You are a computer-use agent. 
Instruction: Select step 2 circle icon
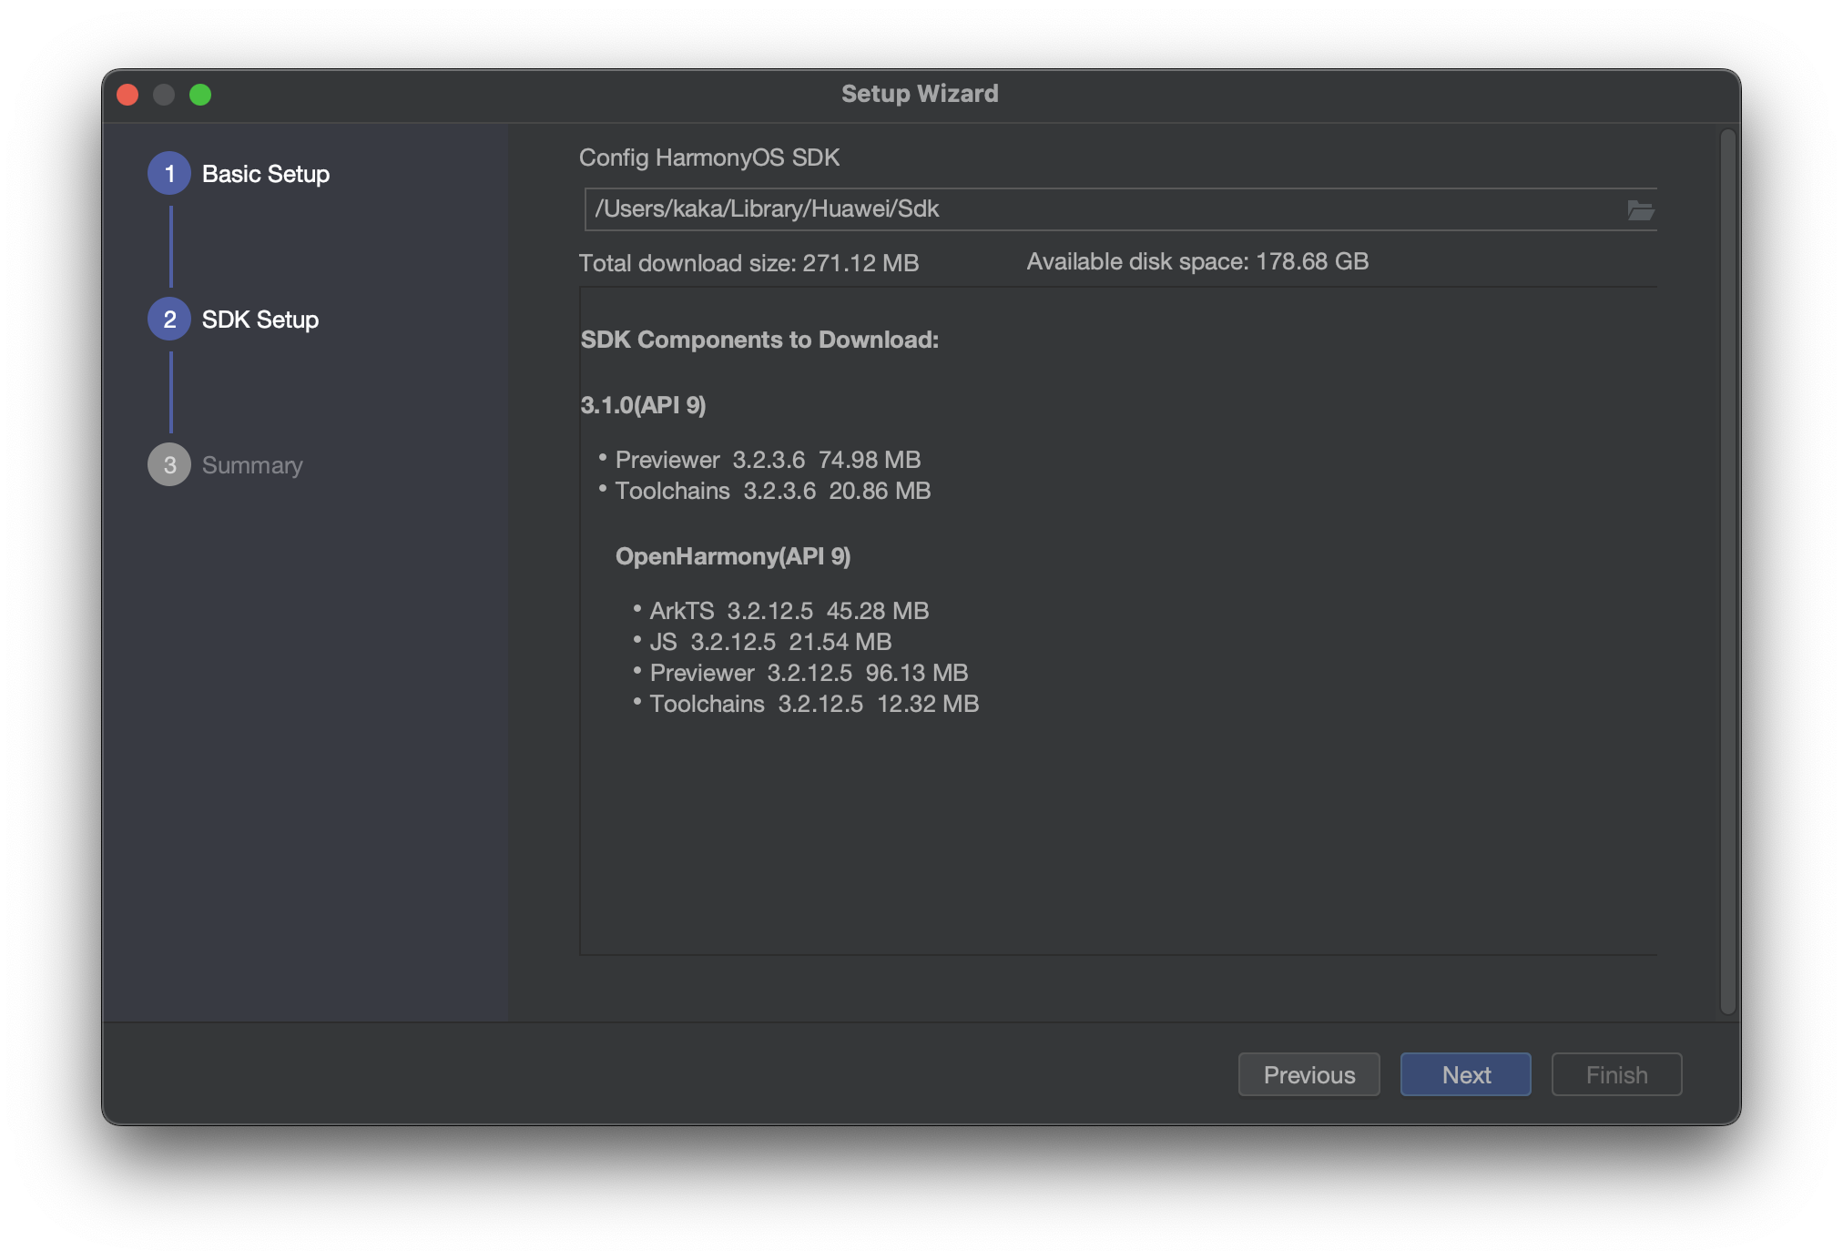169,319
